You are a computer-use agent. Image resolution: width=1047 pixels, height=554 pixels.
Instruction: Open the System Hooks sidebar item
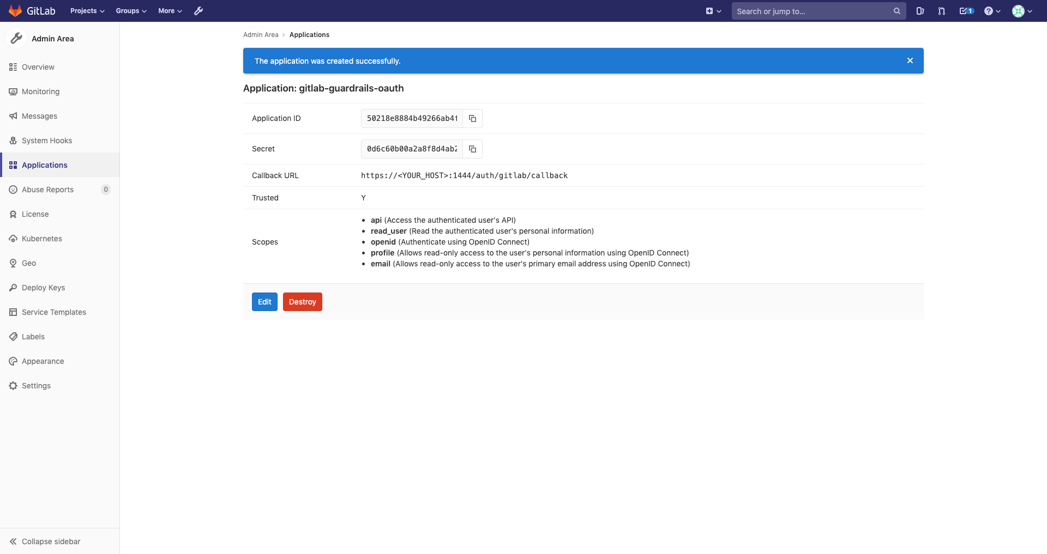(60, 141)
